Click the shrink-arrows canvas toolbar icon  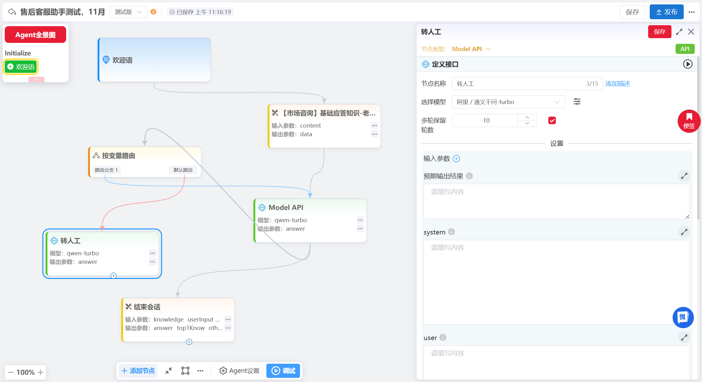coord(169,371)
